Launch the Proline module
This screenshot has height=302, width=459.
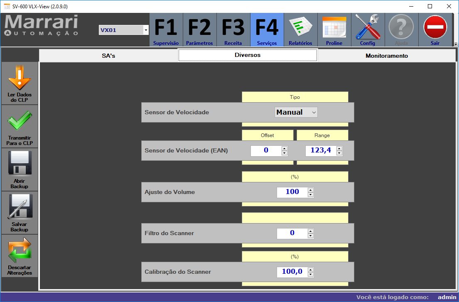point(334,29)
